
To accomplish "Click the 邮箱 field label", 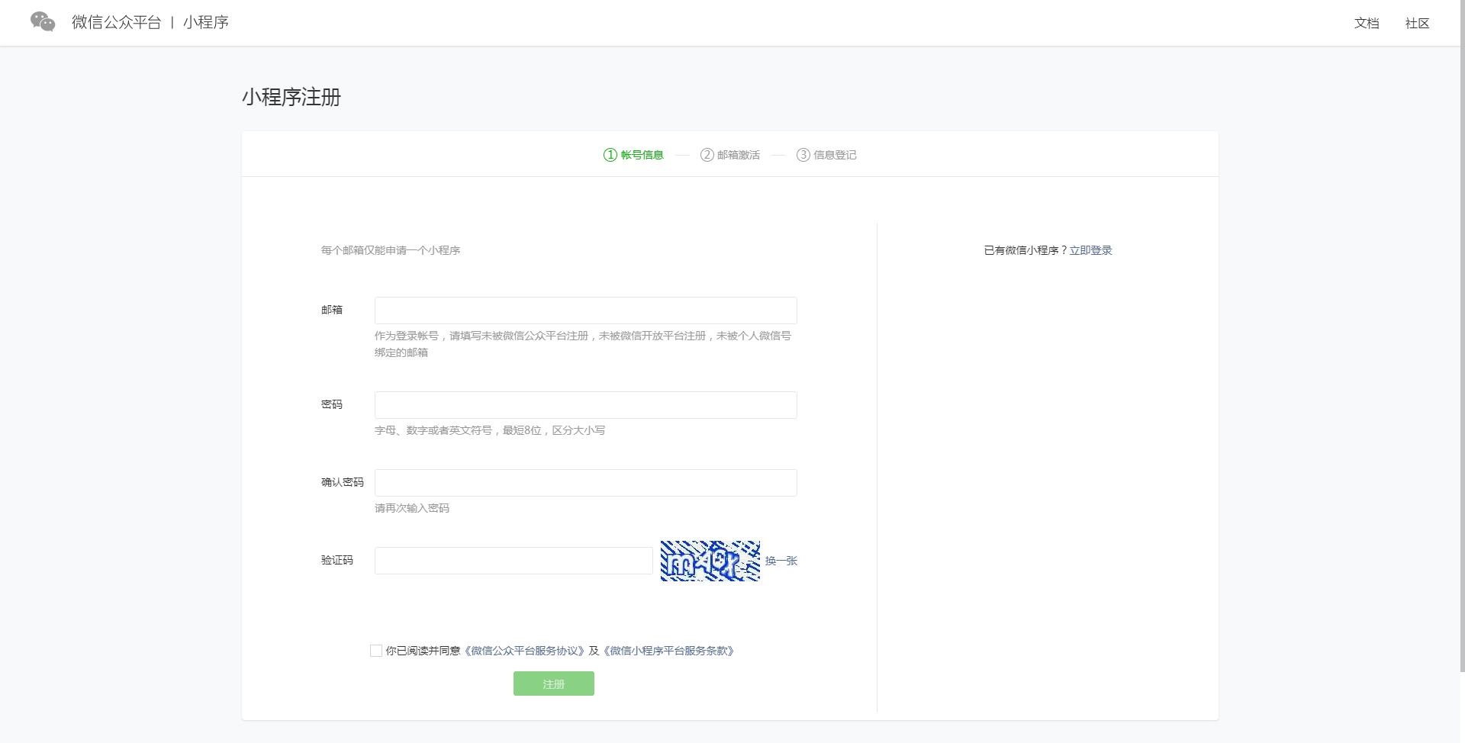I will pos(332,310).
